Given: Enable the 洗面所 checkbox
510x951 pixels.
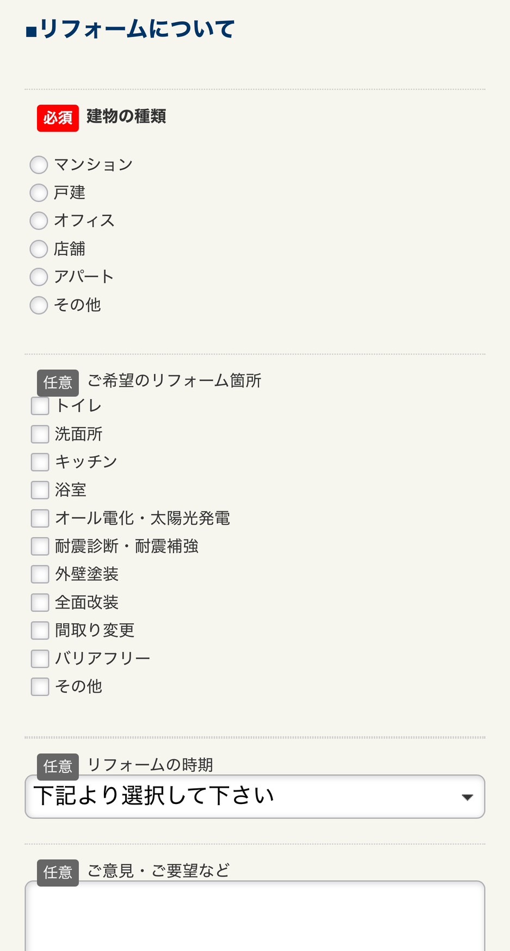Looking at the screenshot, I should [x=39, y=434].
